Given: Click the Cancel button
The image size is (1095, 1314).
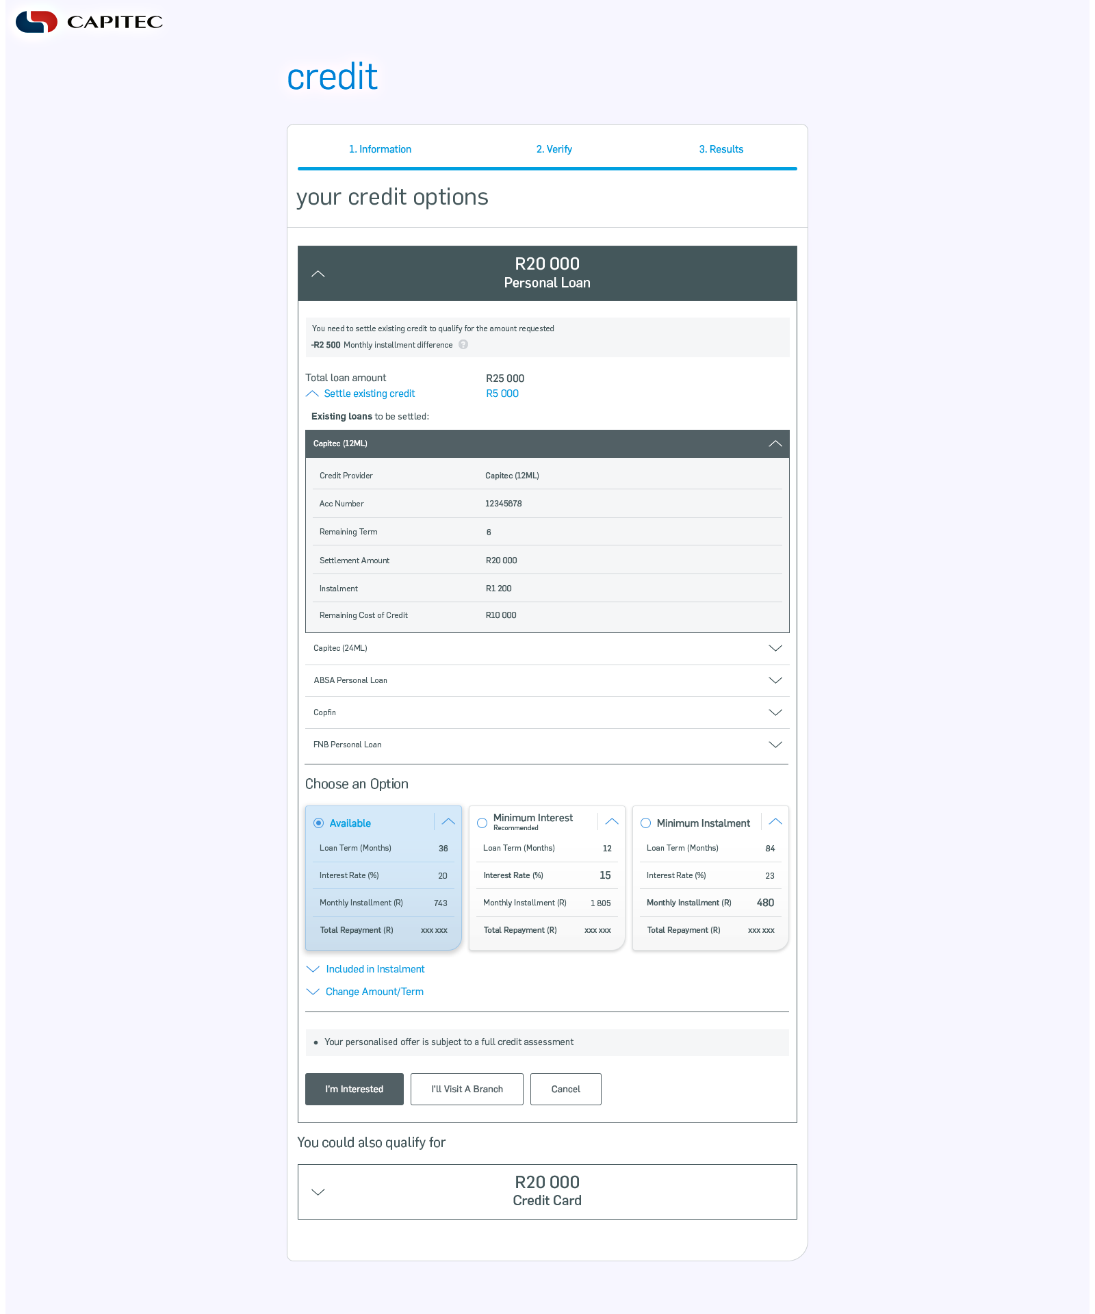Looking at the screenshot, I should point(566,1089).
